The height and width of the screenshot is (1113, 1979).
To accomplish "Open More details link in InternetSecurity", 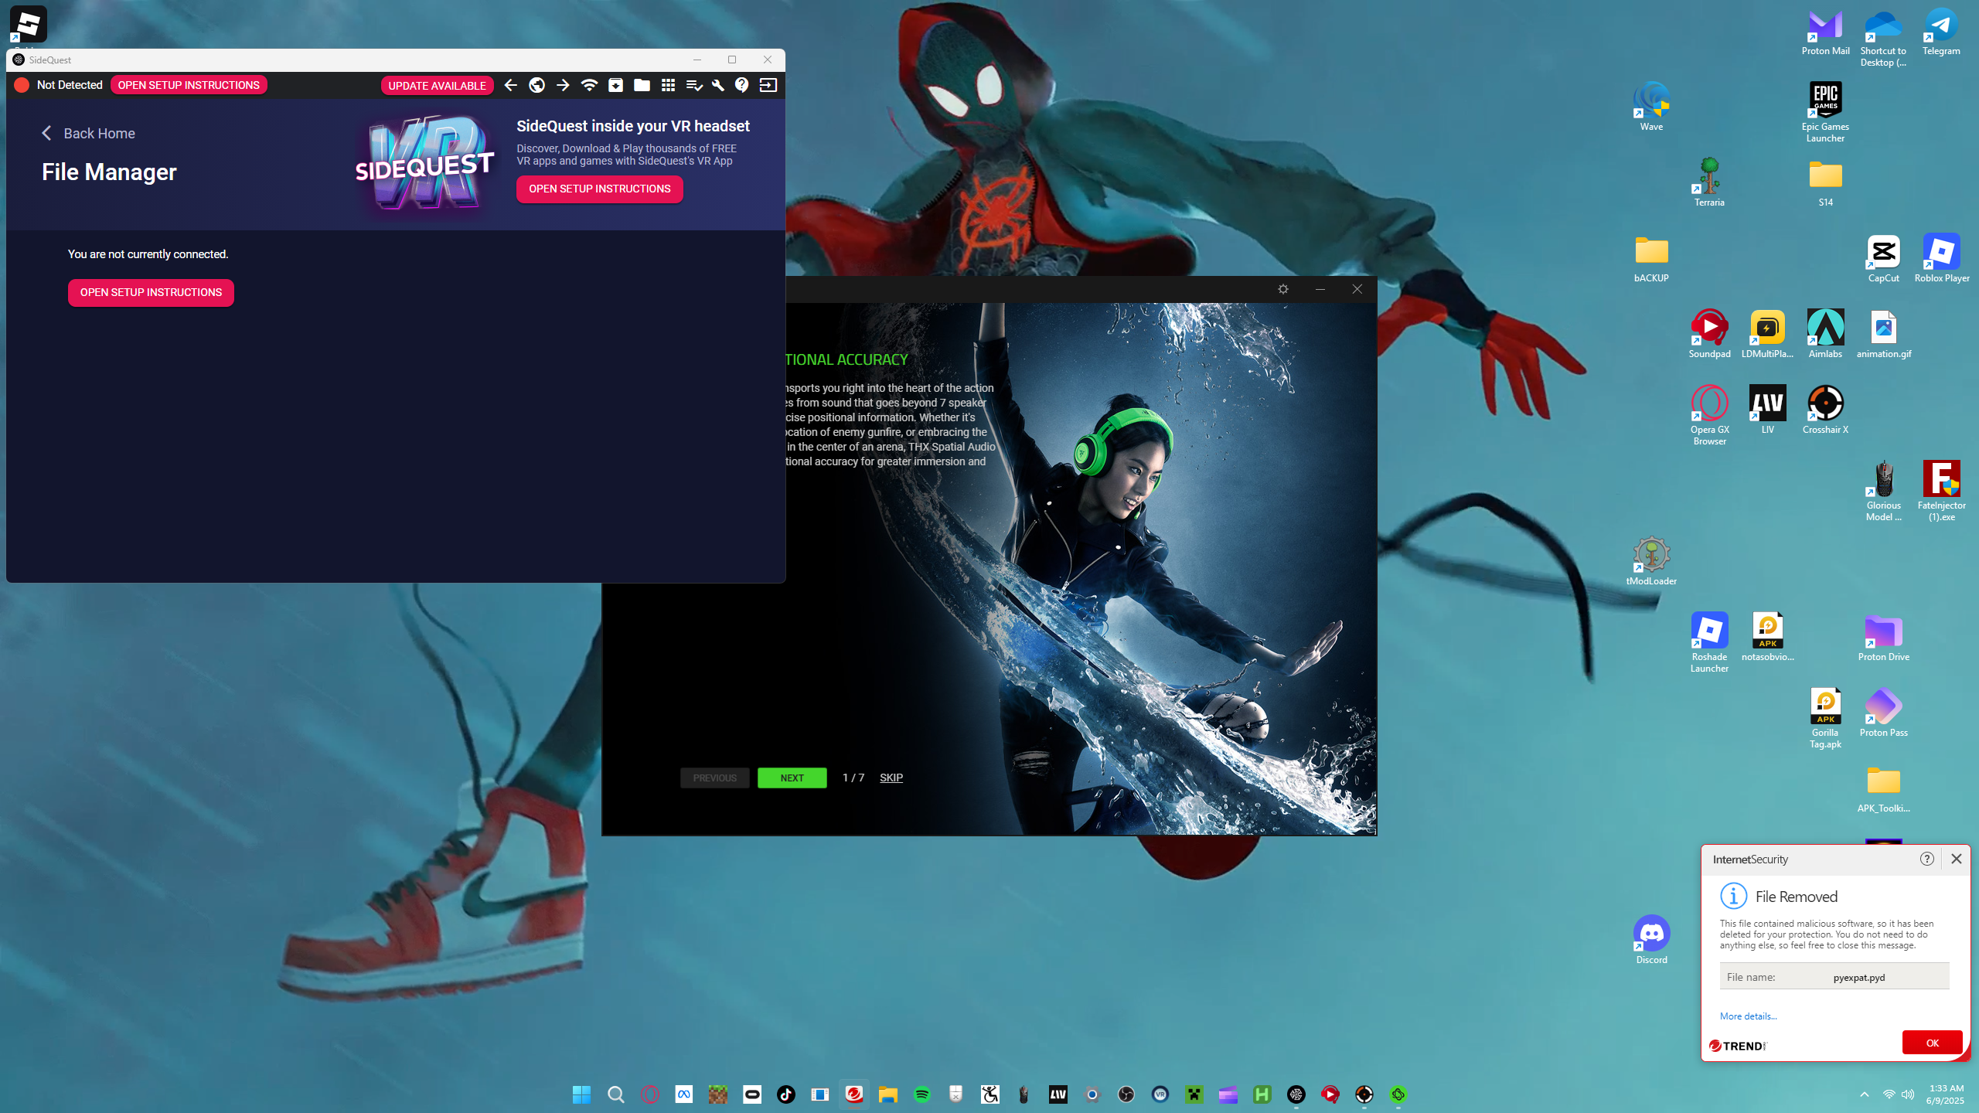I will coord(1749,1016).
